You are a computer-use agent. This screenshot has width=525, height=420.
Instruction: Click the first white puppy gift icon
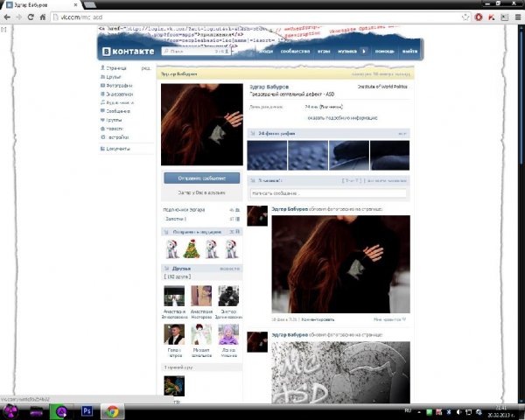[172, 248]
